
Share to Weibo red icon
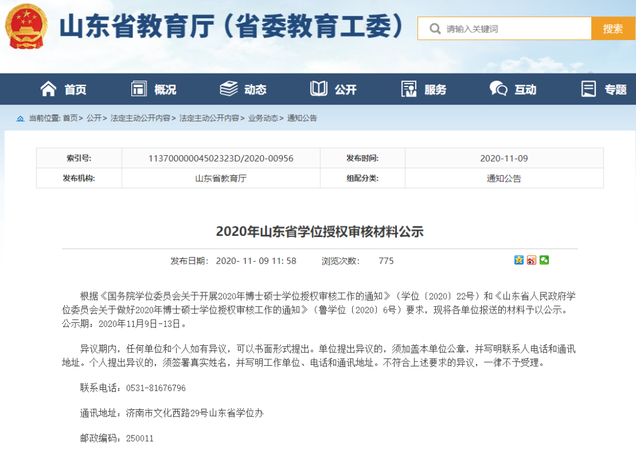pyautogui.click(x=531, y=260)
